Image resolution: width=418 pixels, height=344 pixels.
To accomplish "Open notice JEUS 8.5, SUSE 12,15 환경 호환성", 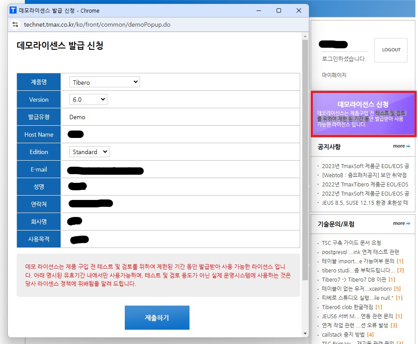I will (x=365, y=203).
